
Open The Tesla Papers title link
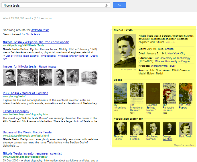point(185,106)
